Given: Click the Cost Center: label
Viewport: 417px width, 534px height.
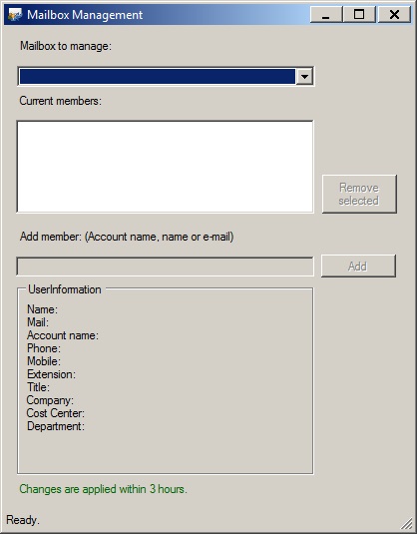Looking at the screenshot, I should (x=56, y=413).
